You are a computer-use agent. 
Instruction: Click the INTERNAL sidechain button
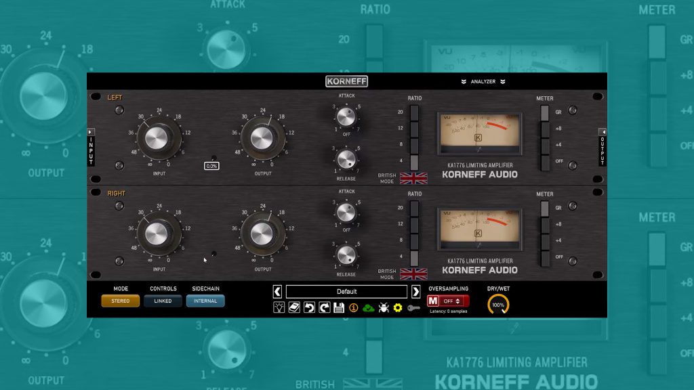205,301
